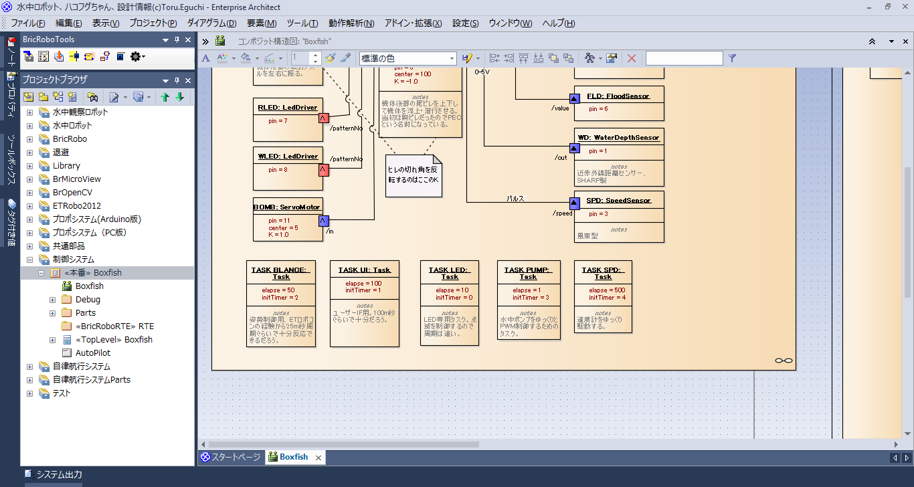The image size is (914, 487).
Task: Click the align right icon in diagram toolbar
Action: coord(509,59)
